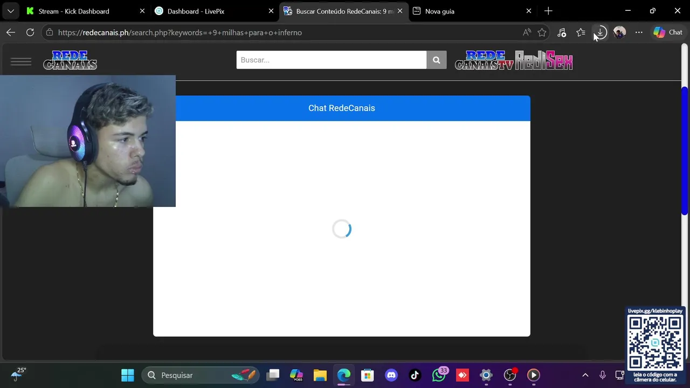
Task: Open the weather widget showing 25°
Action: (x=18, y=375)
